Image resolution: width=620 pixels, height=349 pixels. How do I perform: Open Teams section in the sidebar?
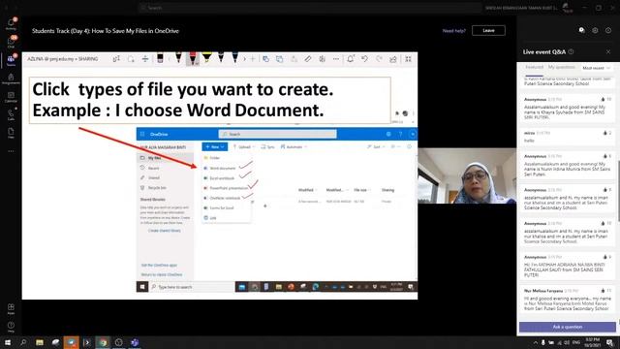point(11,60)
